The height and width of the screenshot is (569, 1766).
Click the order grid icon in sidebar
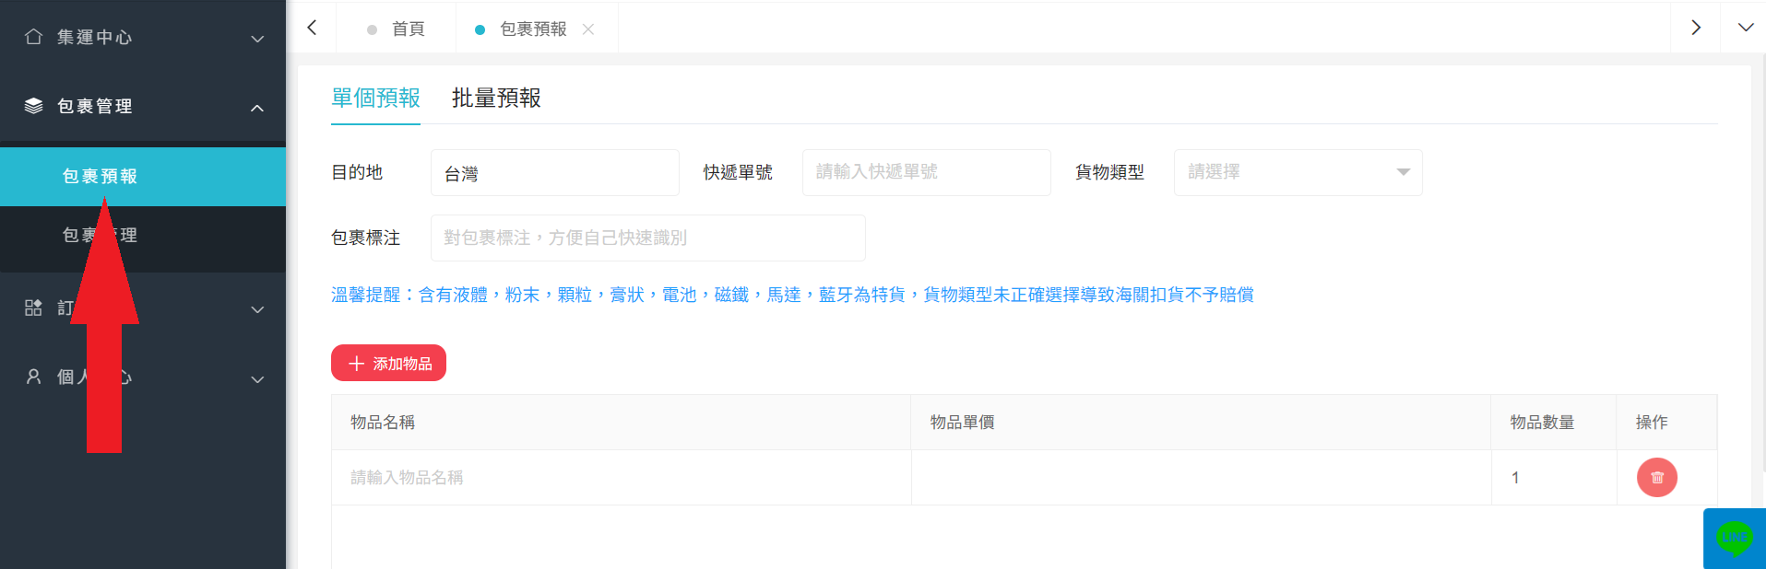34,308
